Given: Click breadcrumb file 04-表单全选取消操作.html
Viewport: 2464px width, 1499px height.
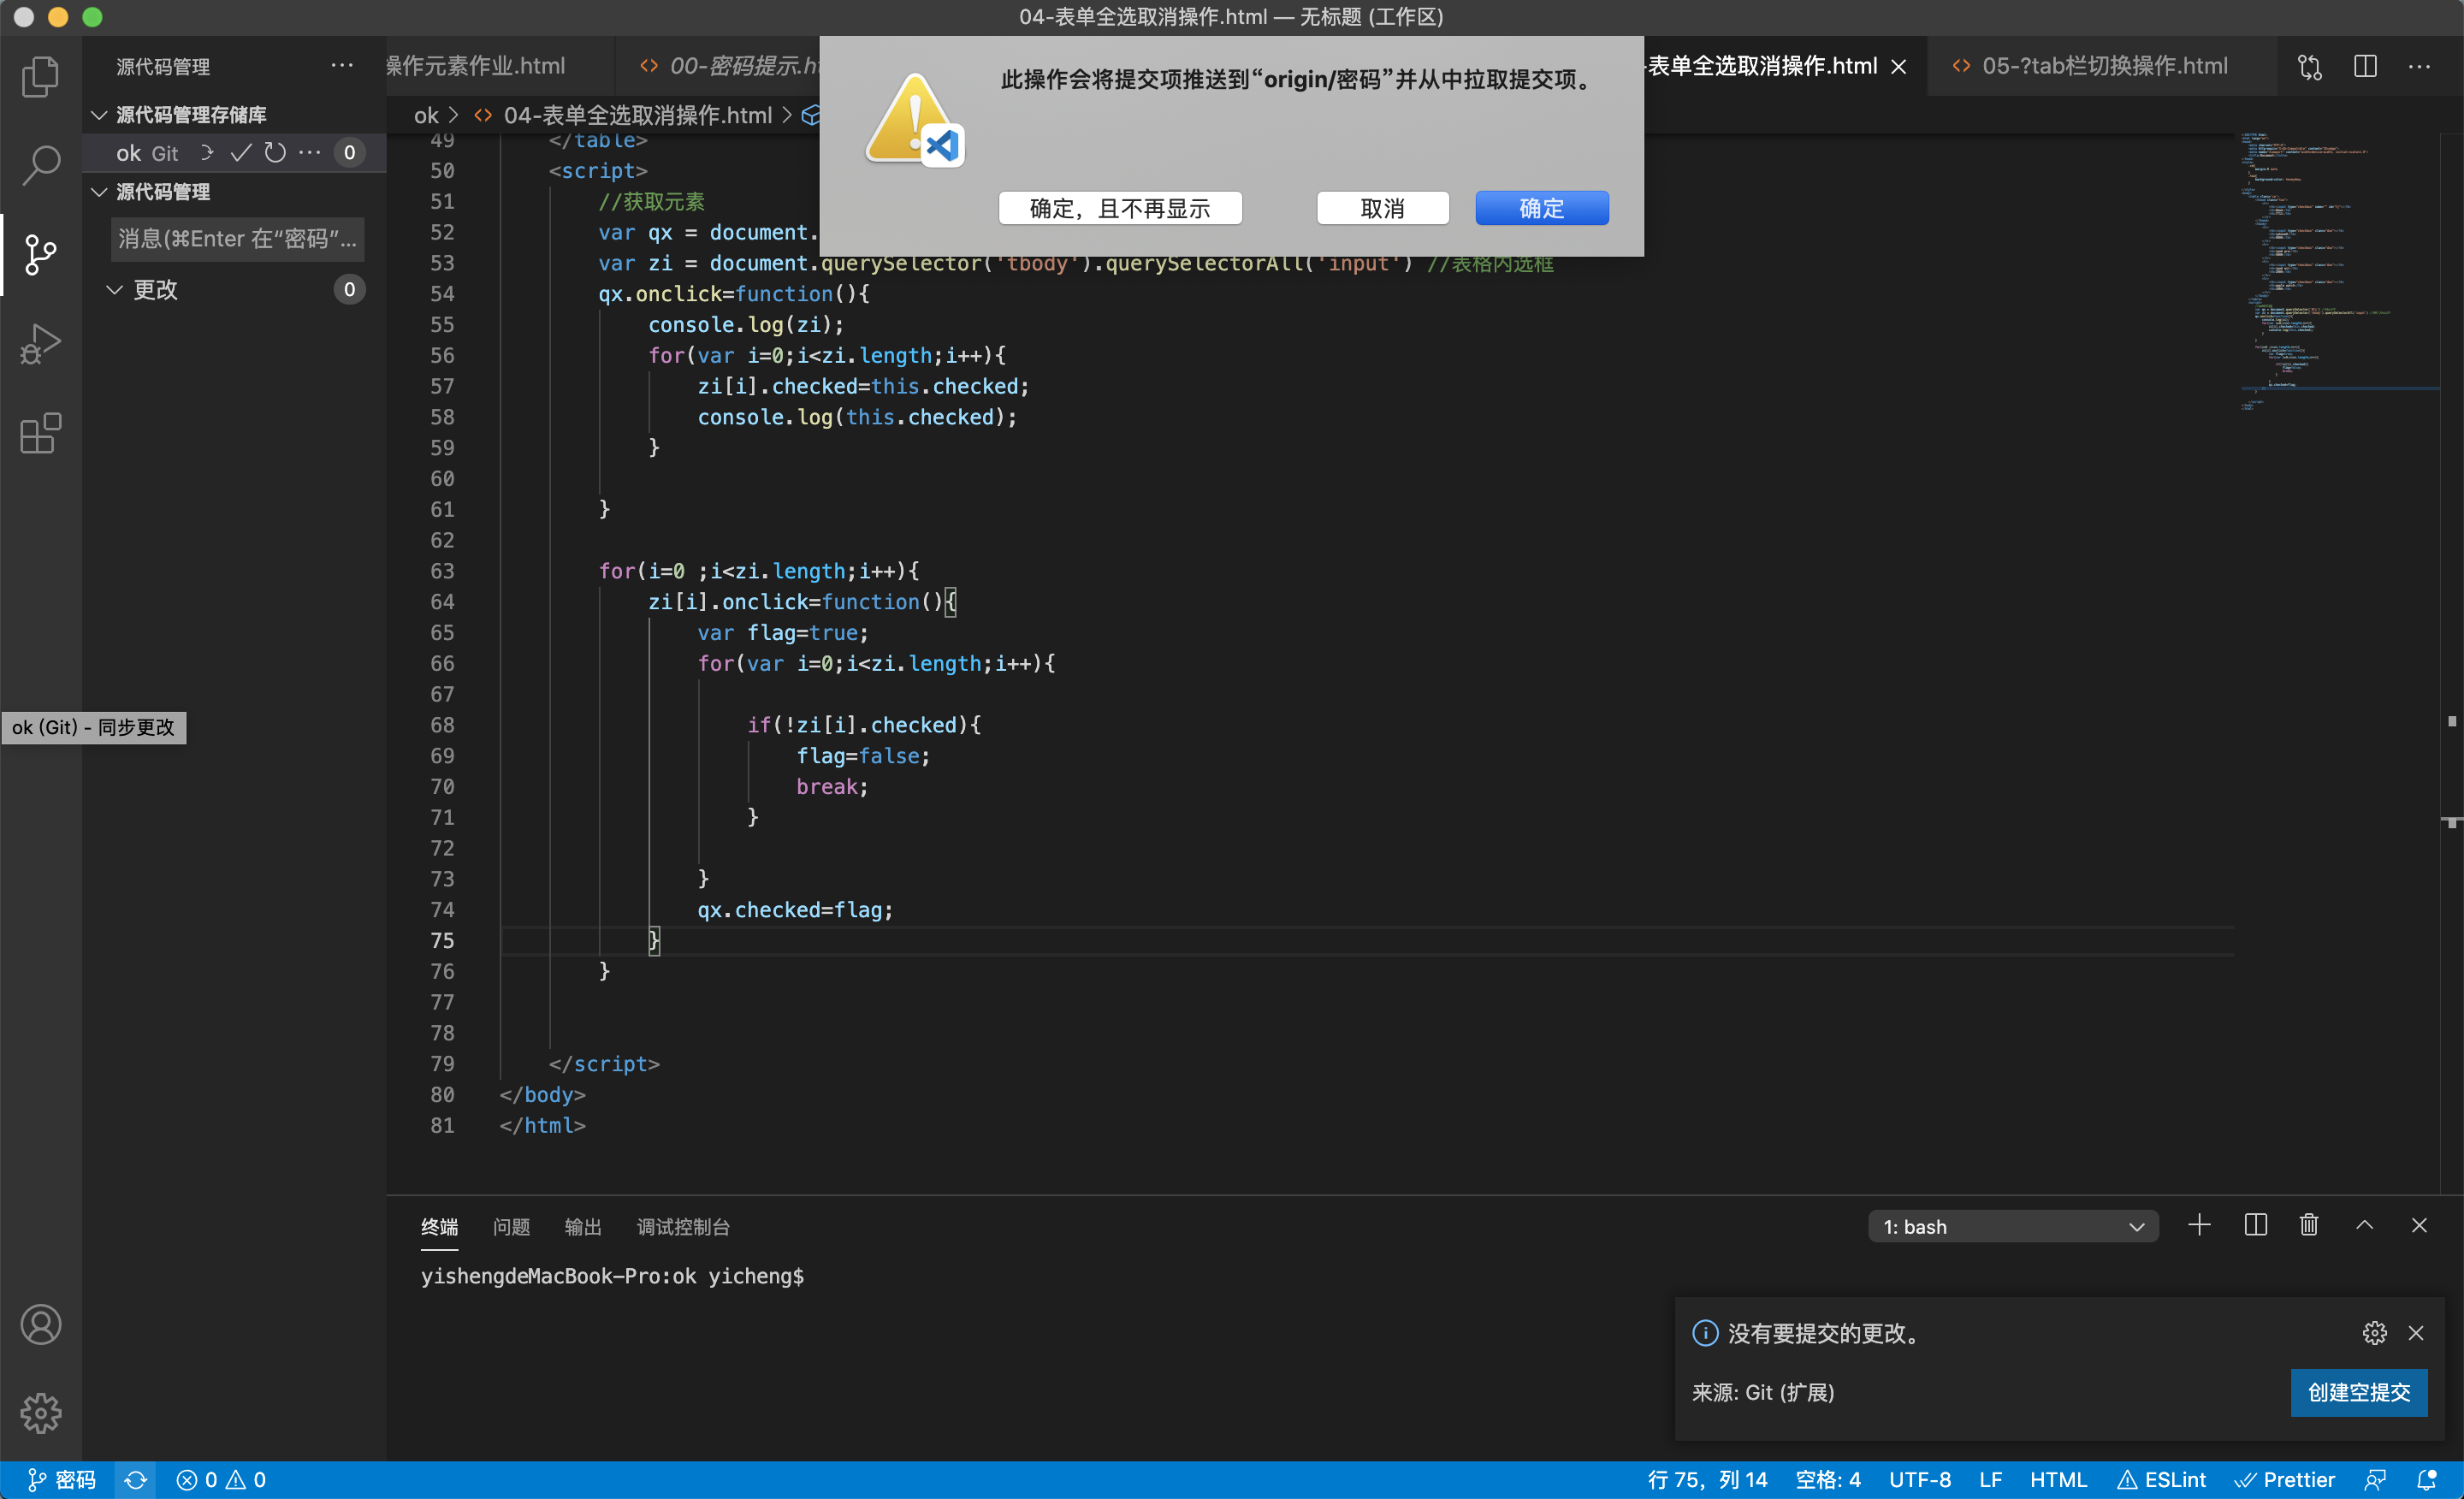Looking at the screenshot, I should coord(637,116).
